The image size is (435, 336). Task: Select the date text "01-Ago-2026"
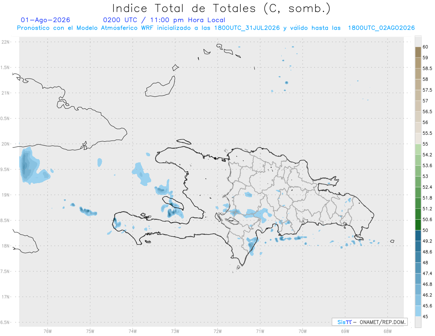click(x=46, y=20)
